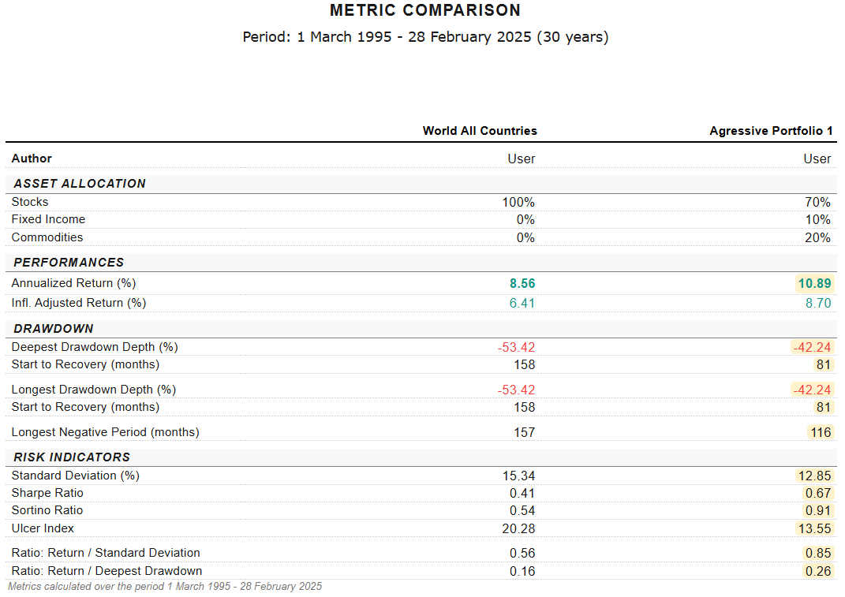Click the Standard Deviation (%) row label

[x=75, y=476]
